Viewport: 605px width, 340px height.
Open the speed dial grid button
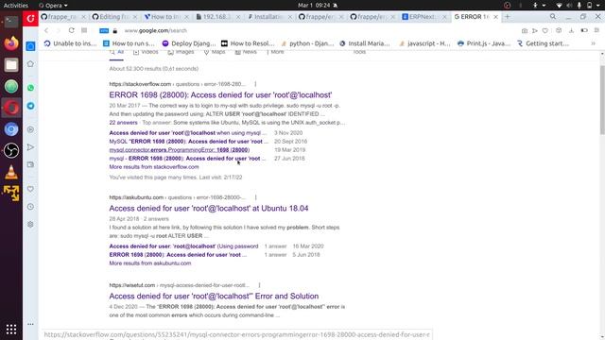pyautogui.click(x=84, y=30)
